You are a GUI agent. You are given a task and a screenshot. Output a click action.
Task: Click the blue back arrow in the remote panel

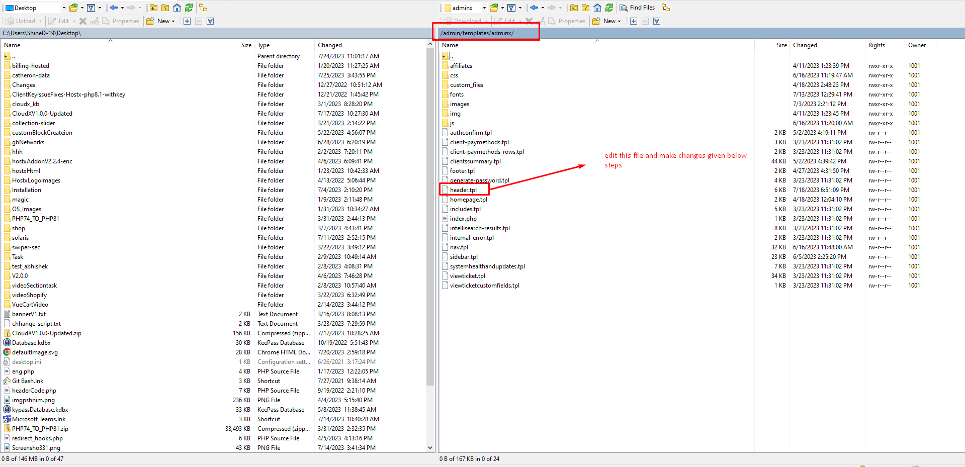click(534, 8)
